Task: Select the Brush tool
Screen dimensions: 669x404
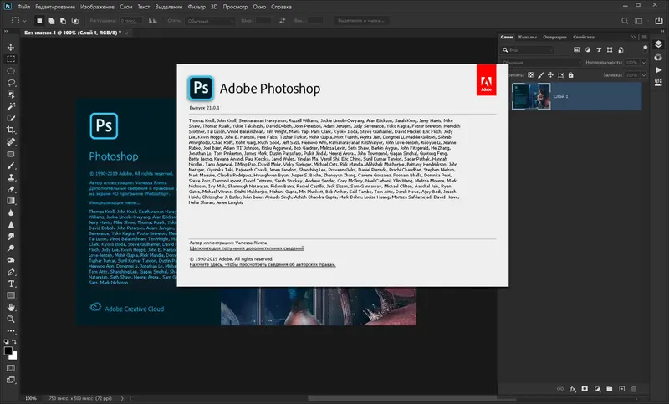Action: point(11,166)
